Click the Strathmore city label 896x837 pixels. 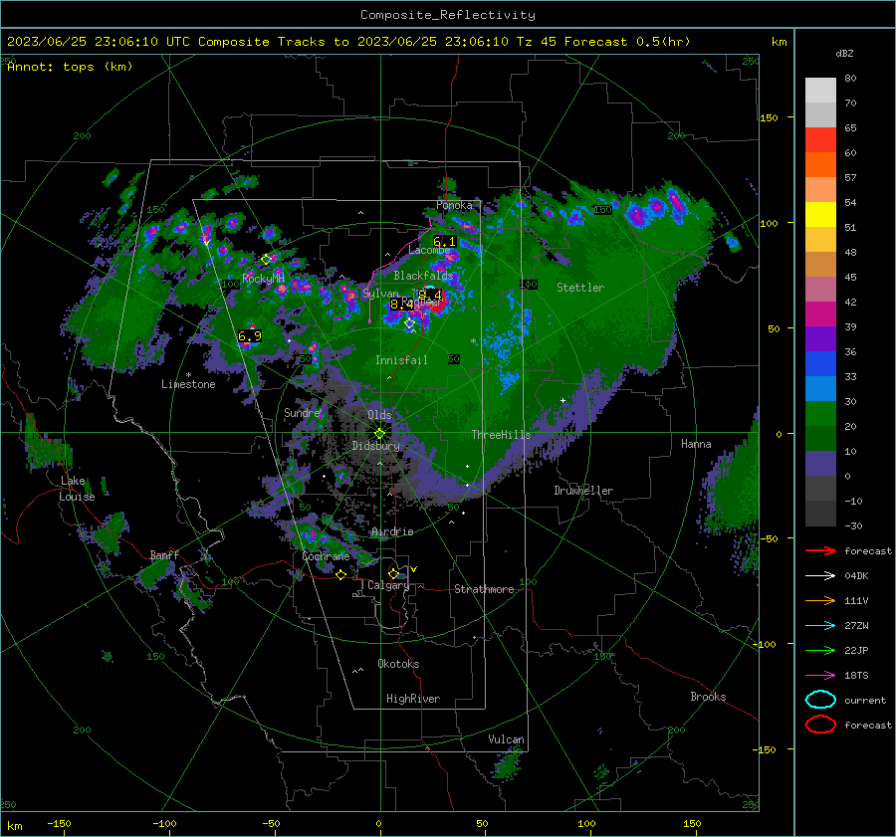[x=484, y=589]
